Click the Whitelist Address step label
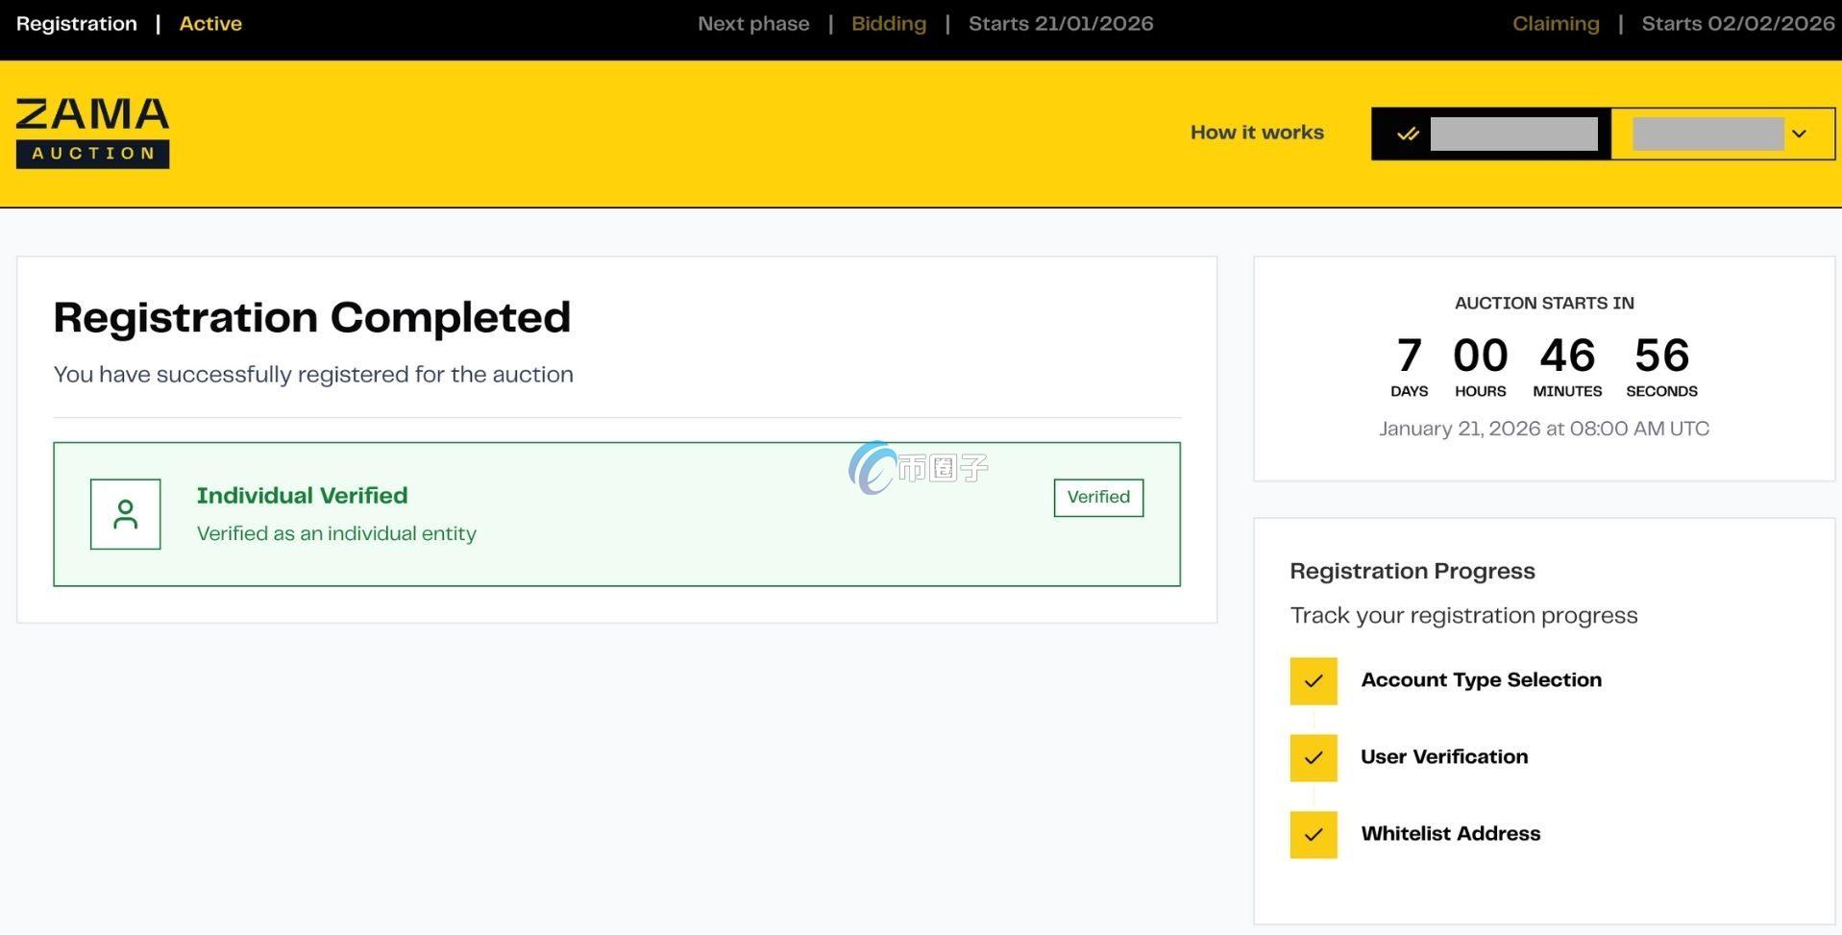1842x935 pixels. 1450,834
